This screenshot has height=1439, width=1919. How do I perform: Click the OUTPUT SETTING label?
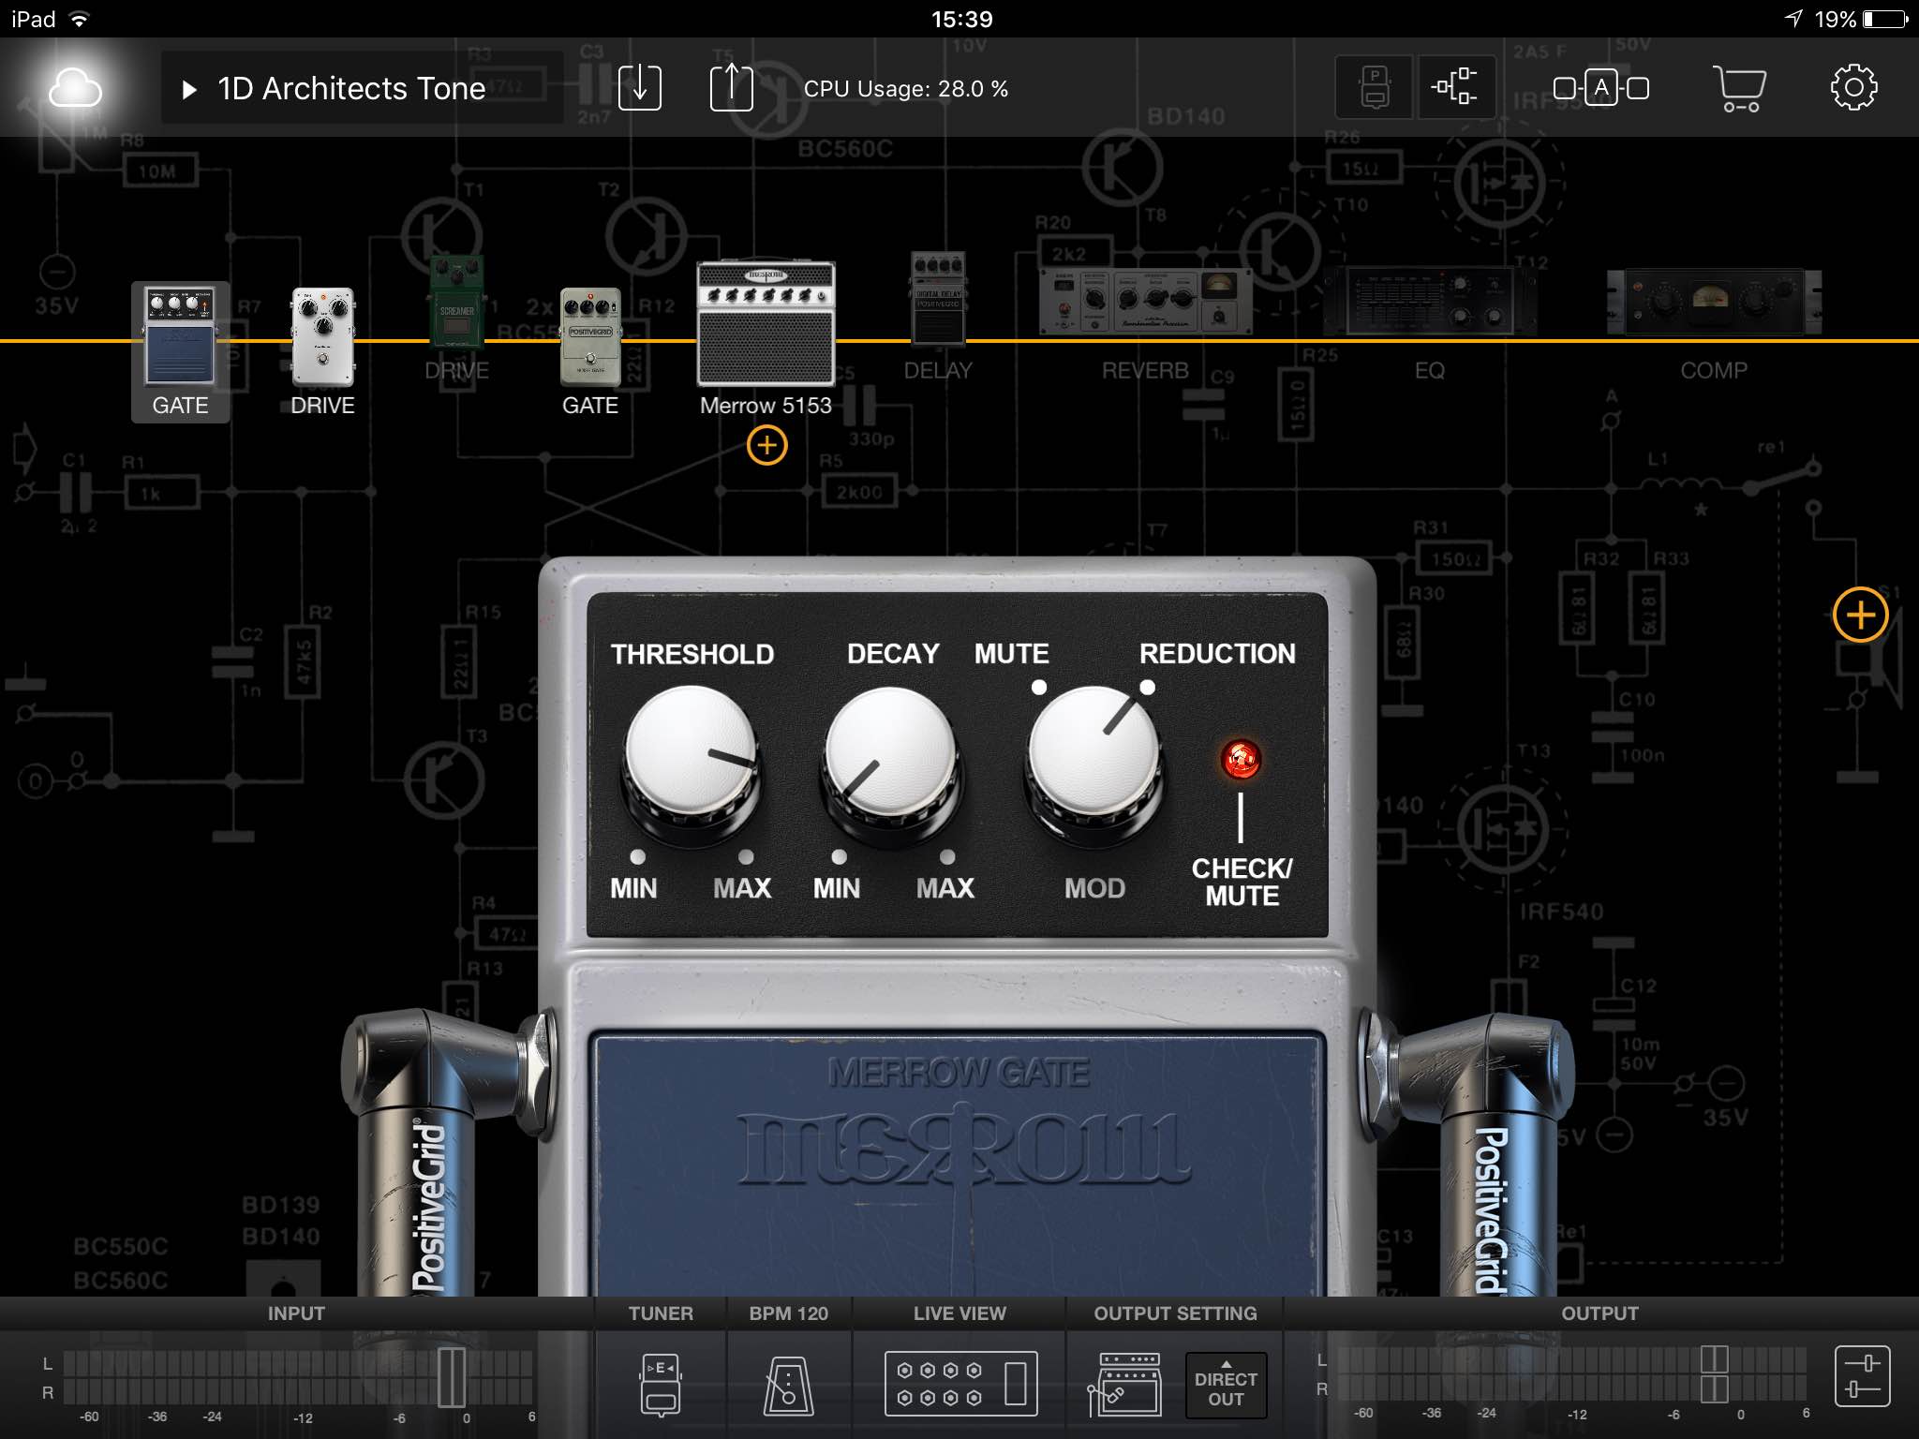(1175, 1313)
